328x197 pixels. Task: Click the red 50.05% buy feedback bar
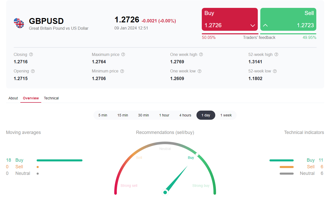(x=230, y=34)
